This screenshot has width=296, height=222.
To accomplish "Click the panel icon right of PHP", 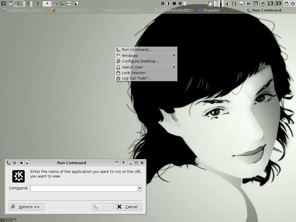I will coord(76,3).
